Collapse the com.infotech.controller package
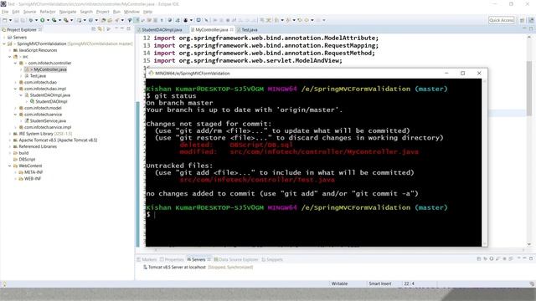The height and width of the screenshot is (301, 536). 15,64
